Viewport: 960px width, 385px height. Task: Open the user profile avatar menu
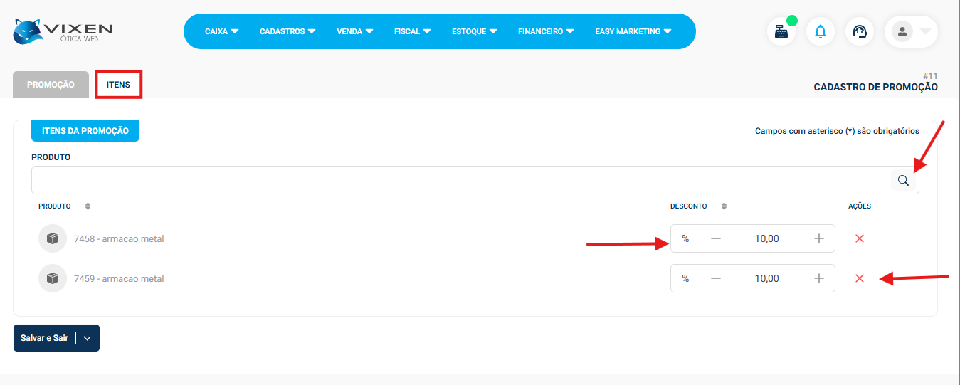click(911, 31)
